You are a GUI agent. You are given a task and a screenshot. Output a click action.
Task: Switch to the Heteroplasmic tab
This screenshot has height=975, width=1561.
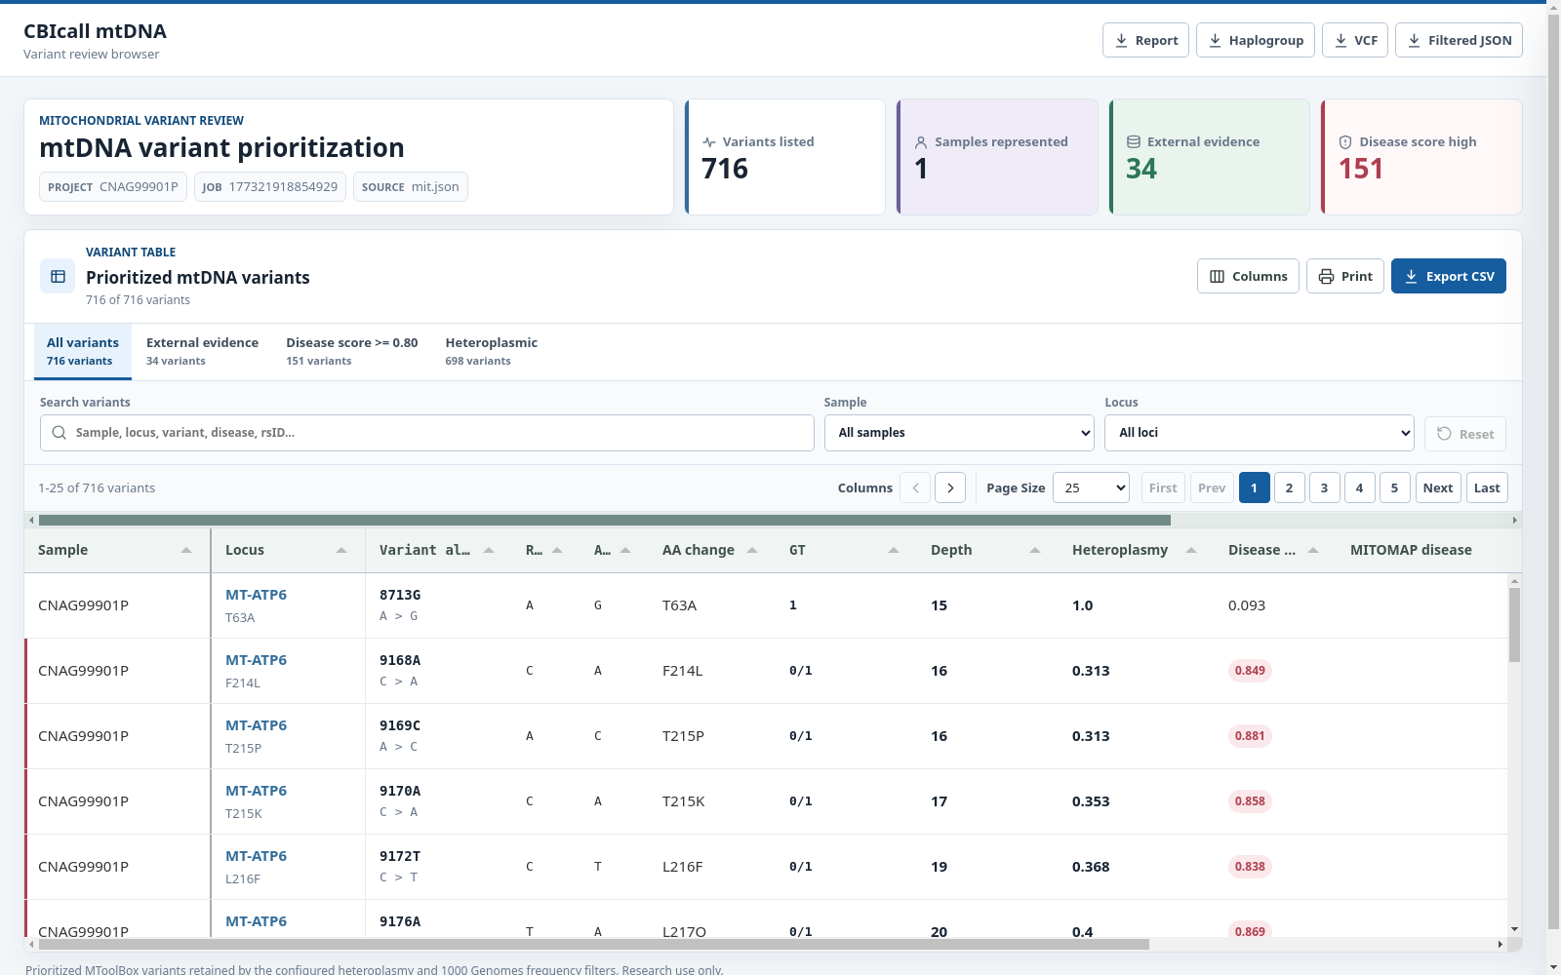tap(491, 351)
